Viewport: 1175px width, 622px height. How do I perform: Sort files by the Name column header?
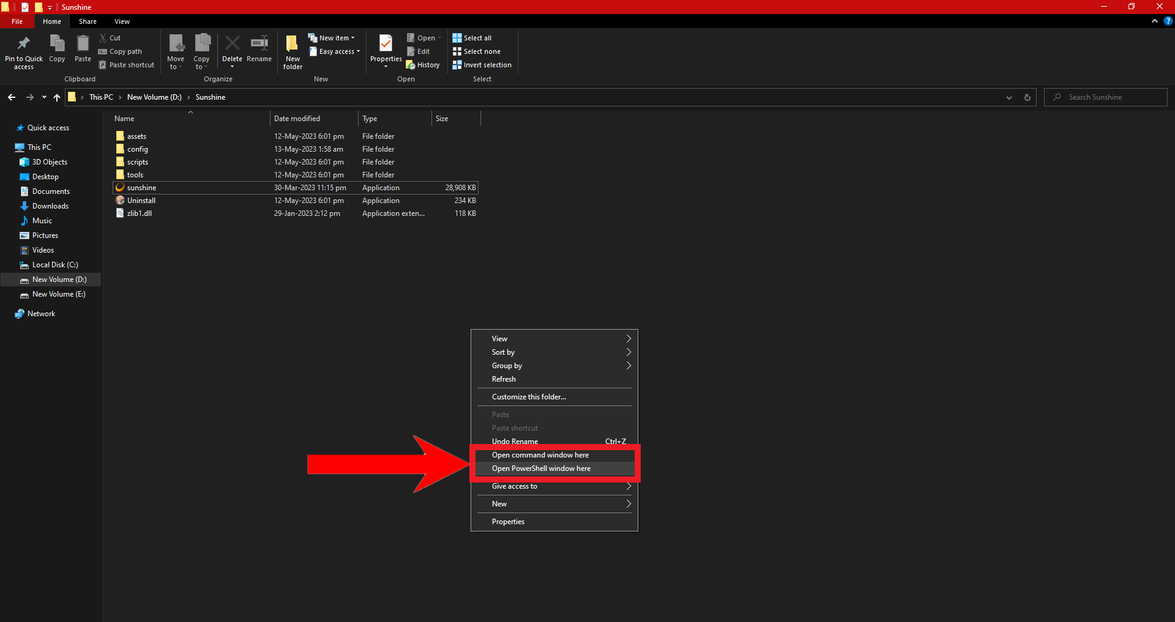coord(190,119)
